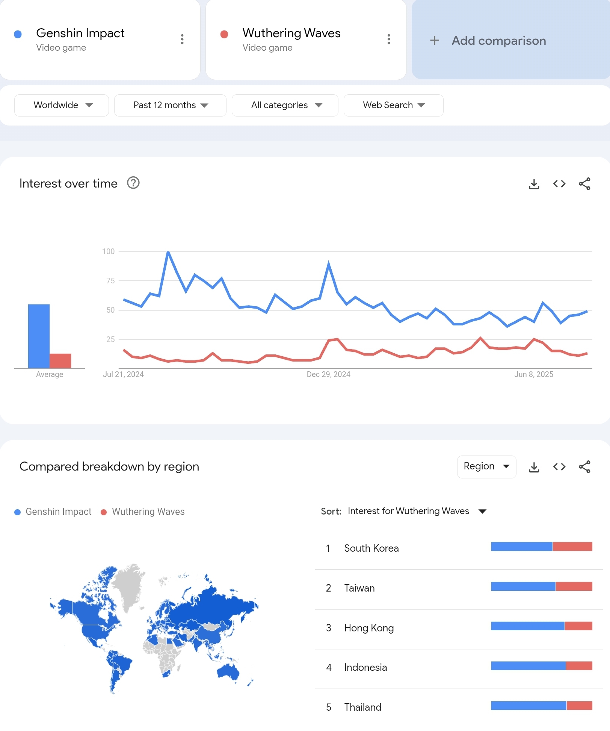Select Indonesia in the region list
610x731 pixels.
tap(459, 668)
